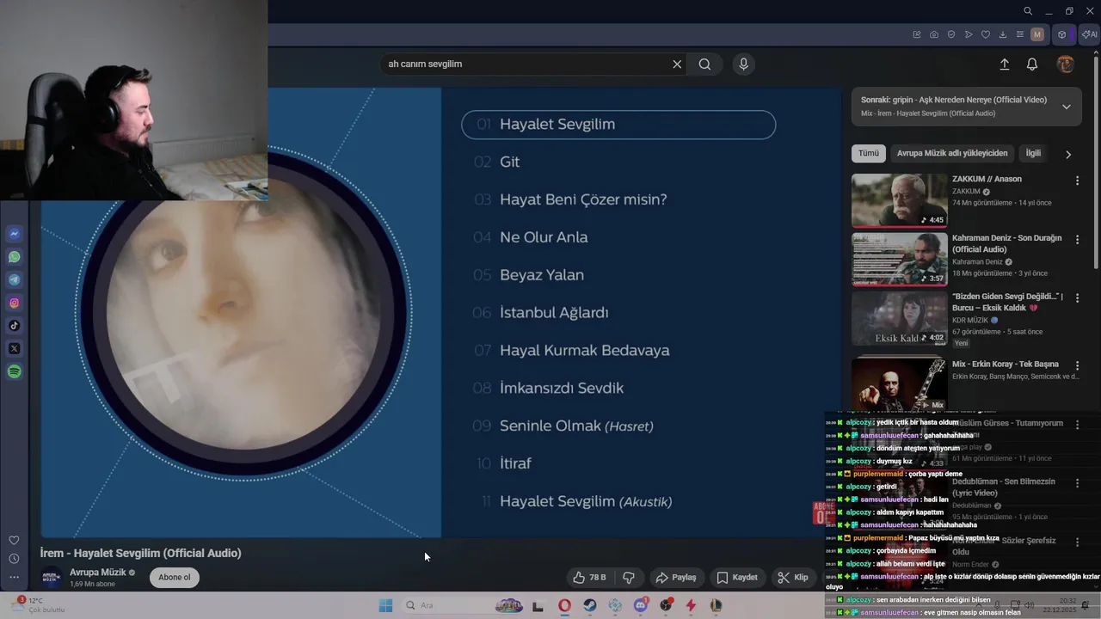The image size is (1101, 619).
Task: Open ZAKKUM // Anason video title
Action: pyautogui.click(x=987, y=179)
